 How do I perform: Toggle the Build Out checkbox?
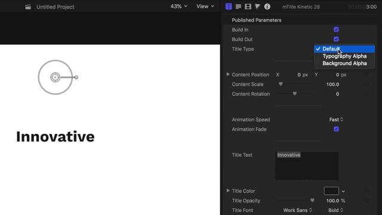click(x=336, y=39)
